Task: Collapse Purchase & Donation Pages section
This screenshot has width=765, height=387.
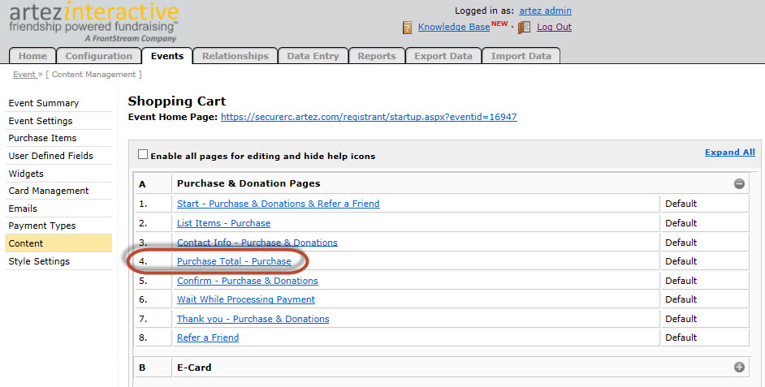Action: 739,184
